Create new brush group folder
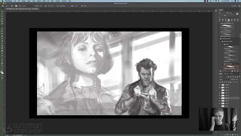Screen dimensions: 241x136 (x=232, y=71)
